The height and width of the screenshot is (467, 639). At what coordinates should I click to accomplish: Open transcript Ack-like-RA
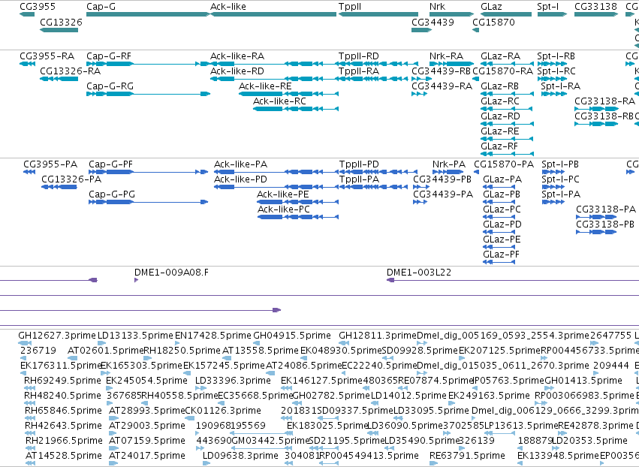coord(237,56)
